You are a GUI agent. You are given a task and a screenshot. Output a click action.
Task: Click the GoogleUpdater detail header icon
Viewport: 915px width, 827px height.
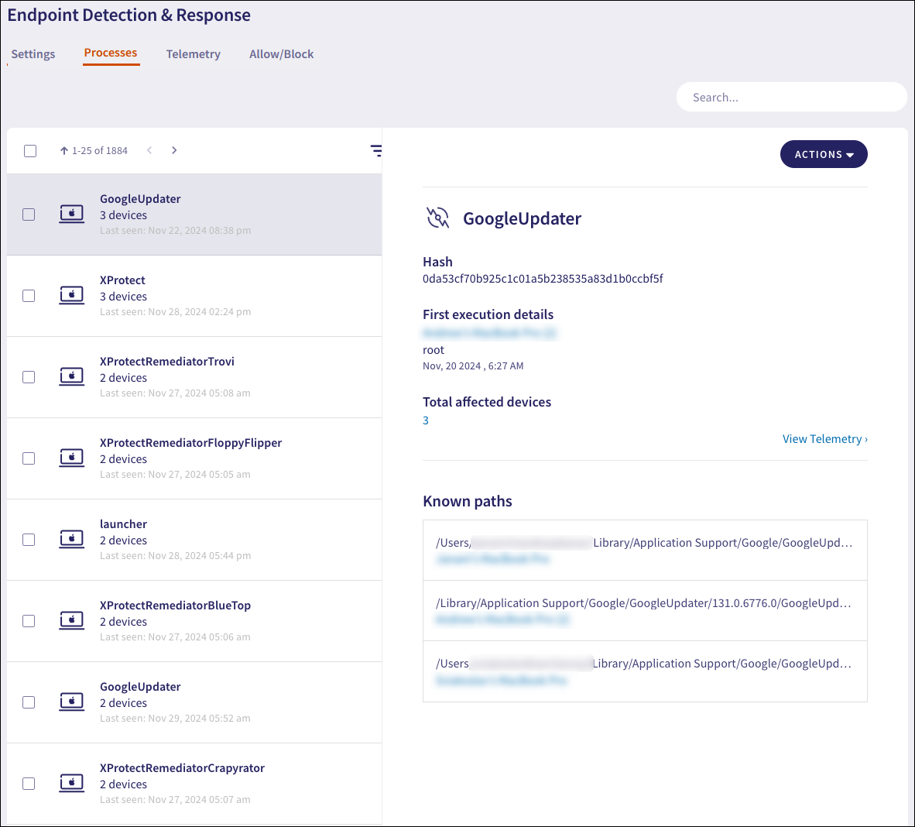[438, 218]
